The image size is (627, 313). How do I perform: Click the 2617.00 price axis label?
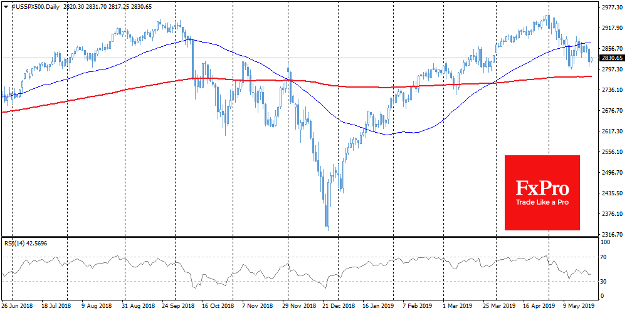[611, 131]
